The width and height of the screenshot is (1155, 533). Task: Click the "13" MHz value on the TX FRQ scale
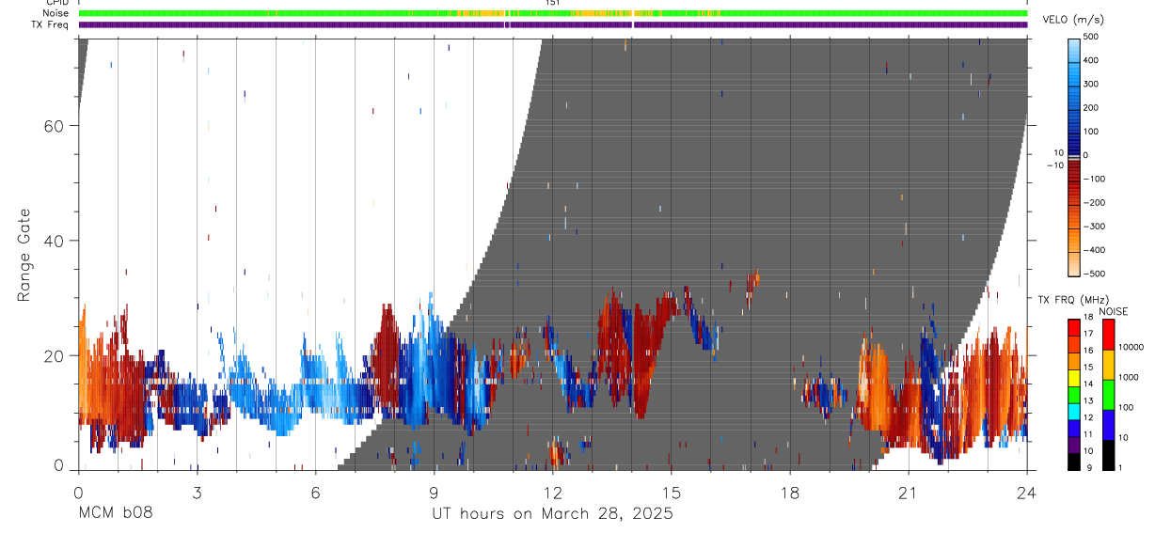(1088, 401)
